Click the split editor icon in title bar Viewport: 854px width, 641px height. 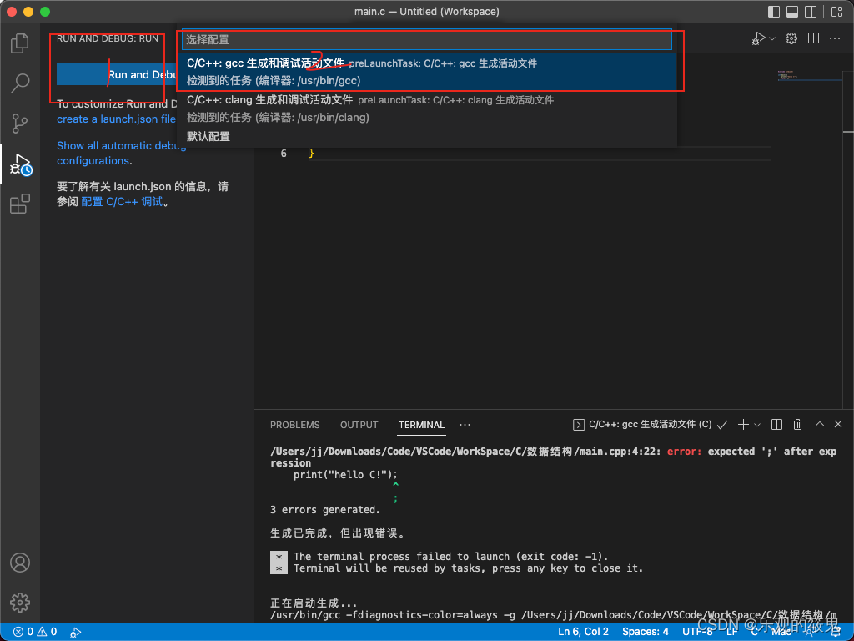(x=813, y=38)
